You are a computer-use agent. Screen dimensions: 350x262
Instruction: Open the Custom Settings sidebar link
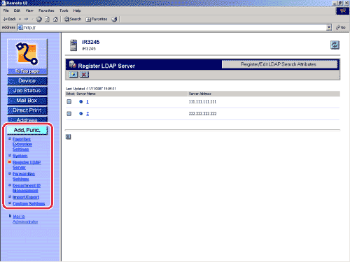[x=29, y=203]
